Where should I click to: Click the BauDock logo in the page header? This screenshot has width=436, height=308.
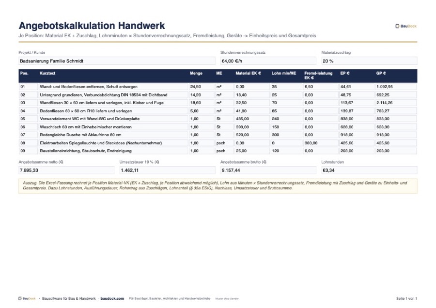[x=405, y=26]
